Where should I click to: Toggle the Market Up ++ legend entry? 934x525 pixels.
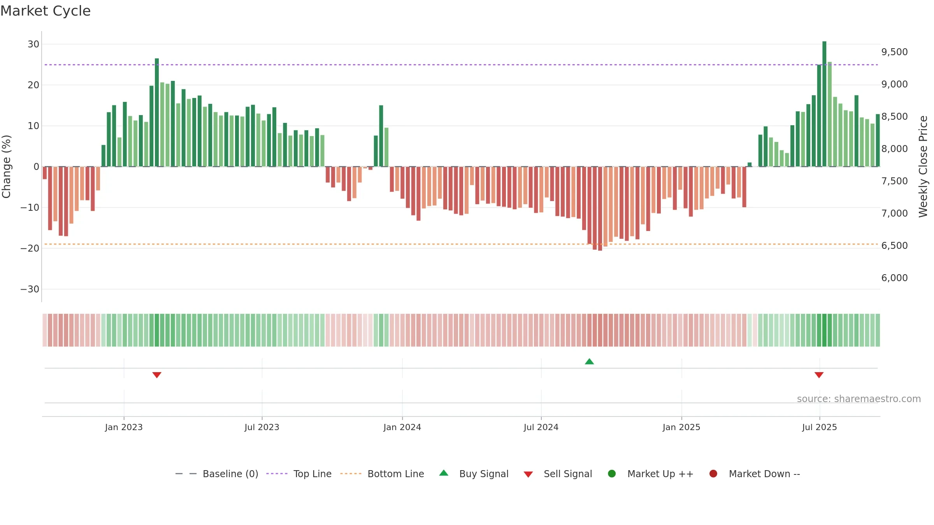[651, 474]
